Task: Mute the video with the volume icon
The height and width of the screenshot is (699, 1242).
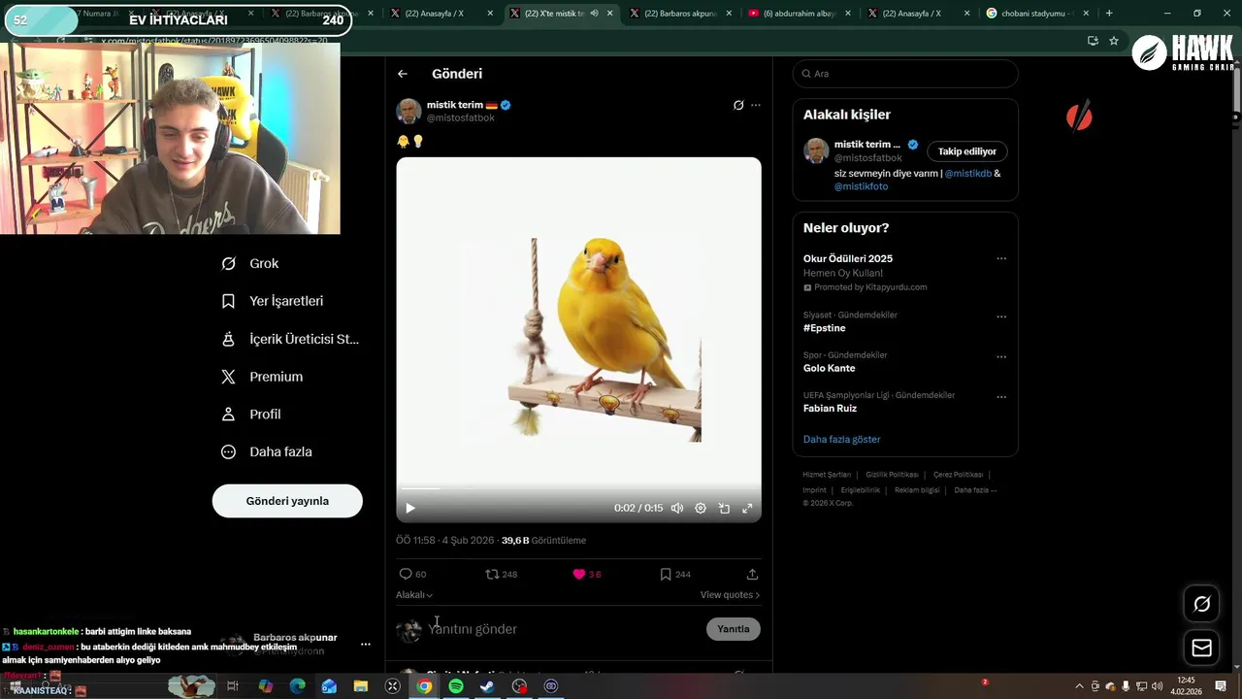Action: [x=677, y=508]
